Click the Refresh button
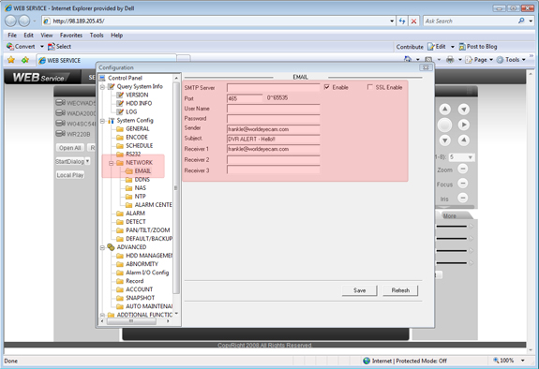539x369 pixels. coord(400,290)
